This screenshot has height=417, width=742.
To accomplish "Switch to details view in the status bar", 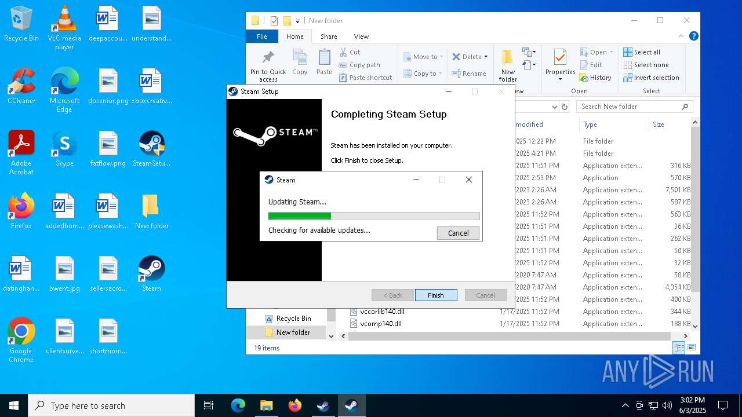I will click(x=679, y=348).
